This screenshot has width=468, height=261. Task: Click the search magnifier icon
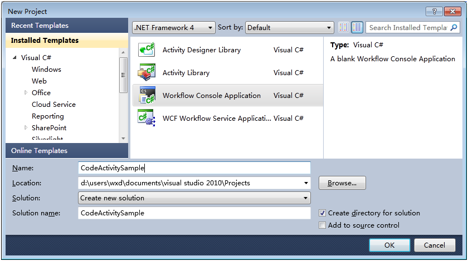coord(454,27)
